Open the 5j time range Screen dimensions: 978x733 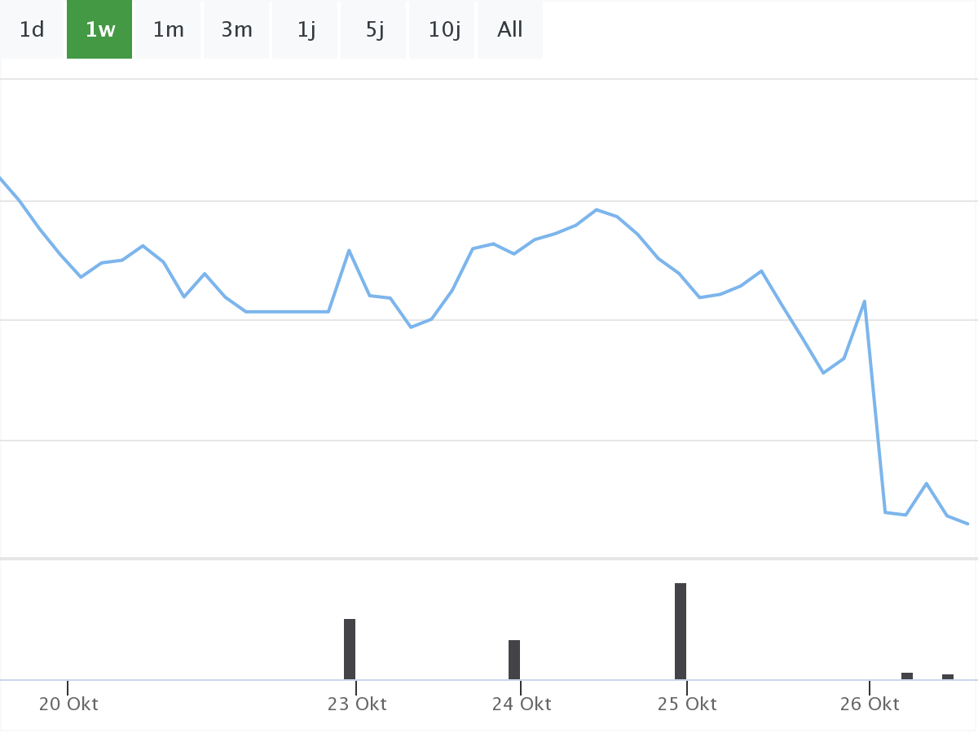[374, 30]
